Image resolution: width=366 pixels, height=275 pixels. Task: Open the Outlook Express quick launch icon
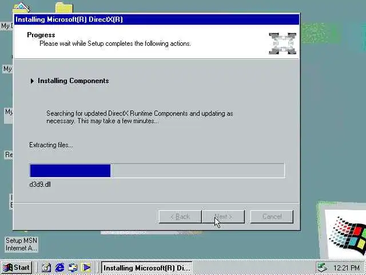[73, 268]
